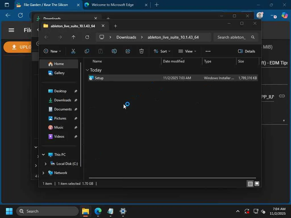Toggle the Details pane
Image resolution: width=291 pixels, height=218 pixels.
coord(246,51)
